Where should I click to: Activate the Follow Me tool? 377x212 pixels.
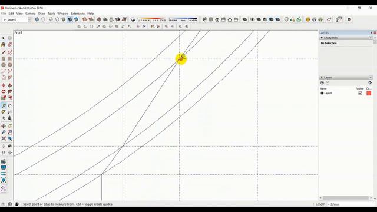(x=9, y=92)
